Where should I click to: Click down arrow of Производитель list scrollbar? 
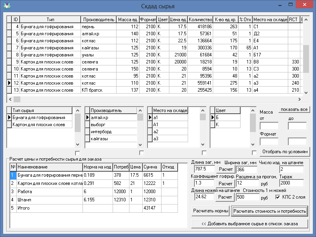point(140,145)
